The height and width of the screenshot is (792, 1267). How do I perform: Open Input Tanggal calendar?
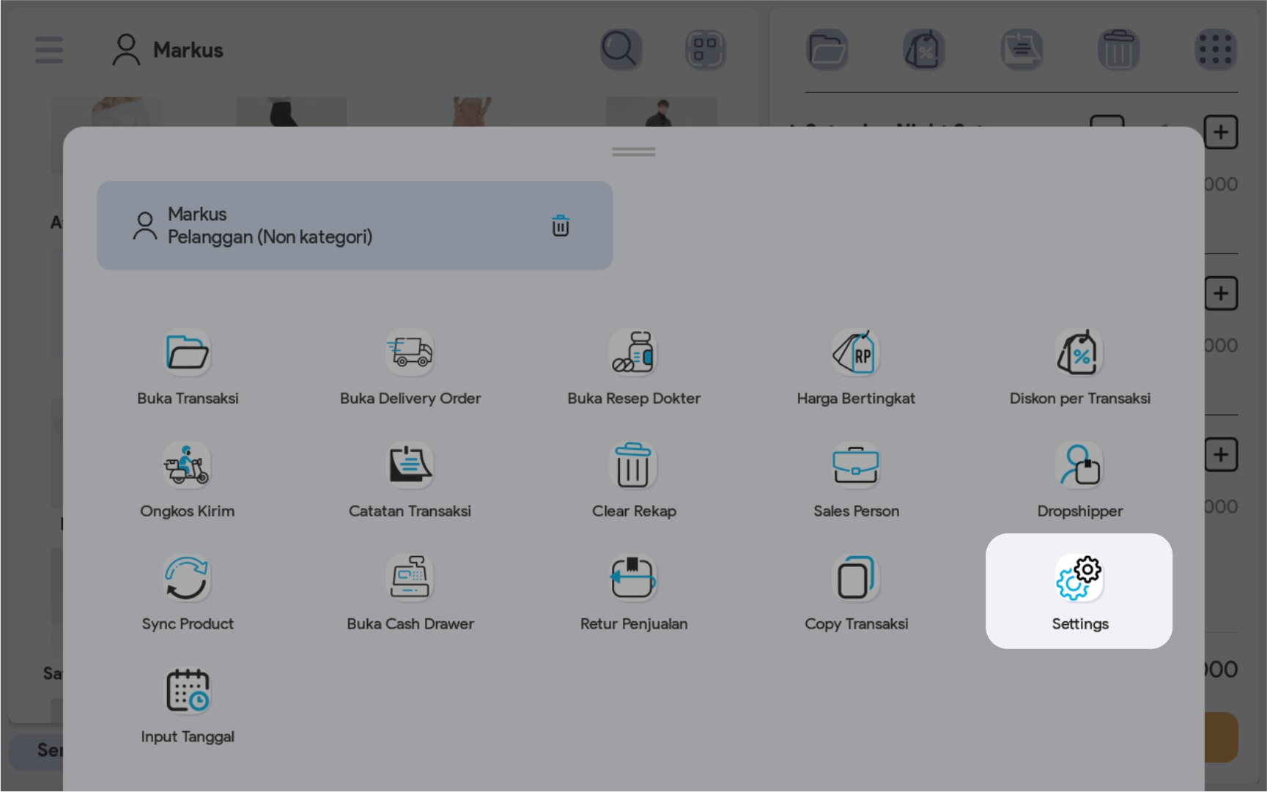(188, 692)
